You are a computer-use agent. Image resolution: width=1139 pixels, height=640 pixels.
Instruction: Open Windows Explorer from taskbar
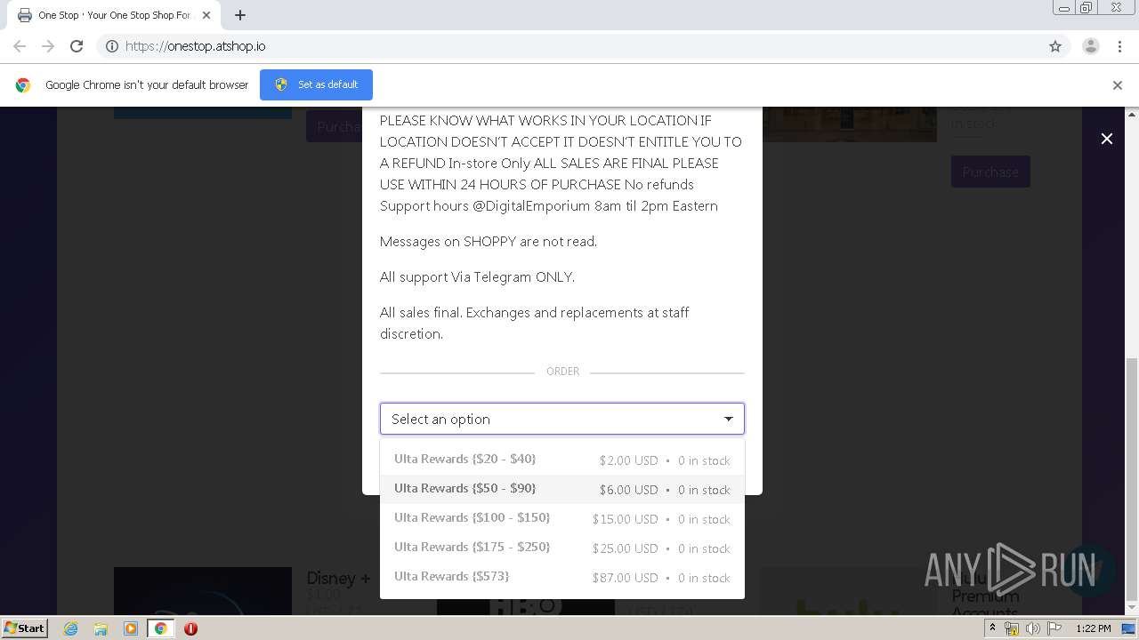pos(101,628)
